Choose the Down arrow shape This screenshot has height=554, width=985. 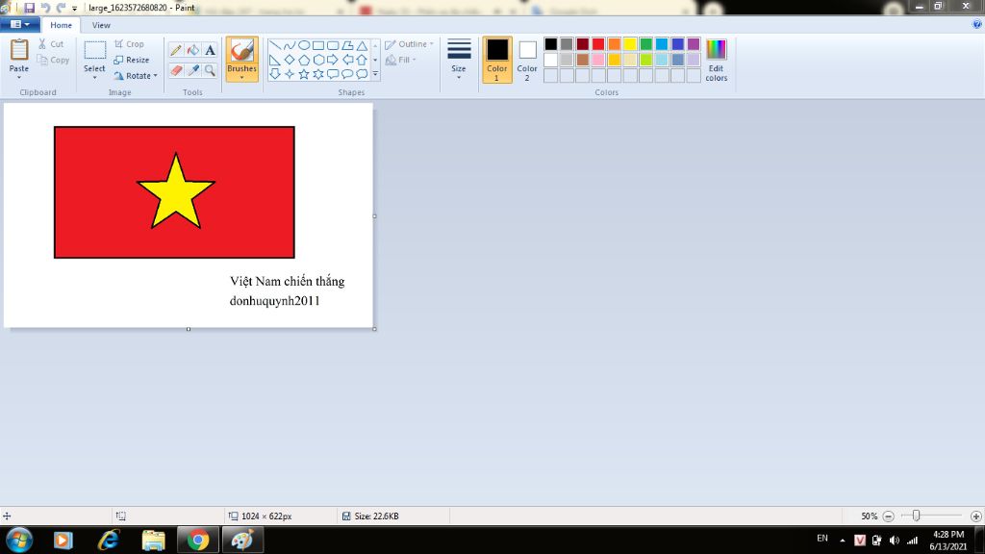(274, 74)
